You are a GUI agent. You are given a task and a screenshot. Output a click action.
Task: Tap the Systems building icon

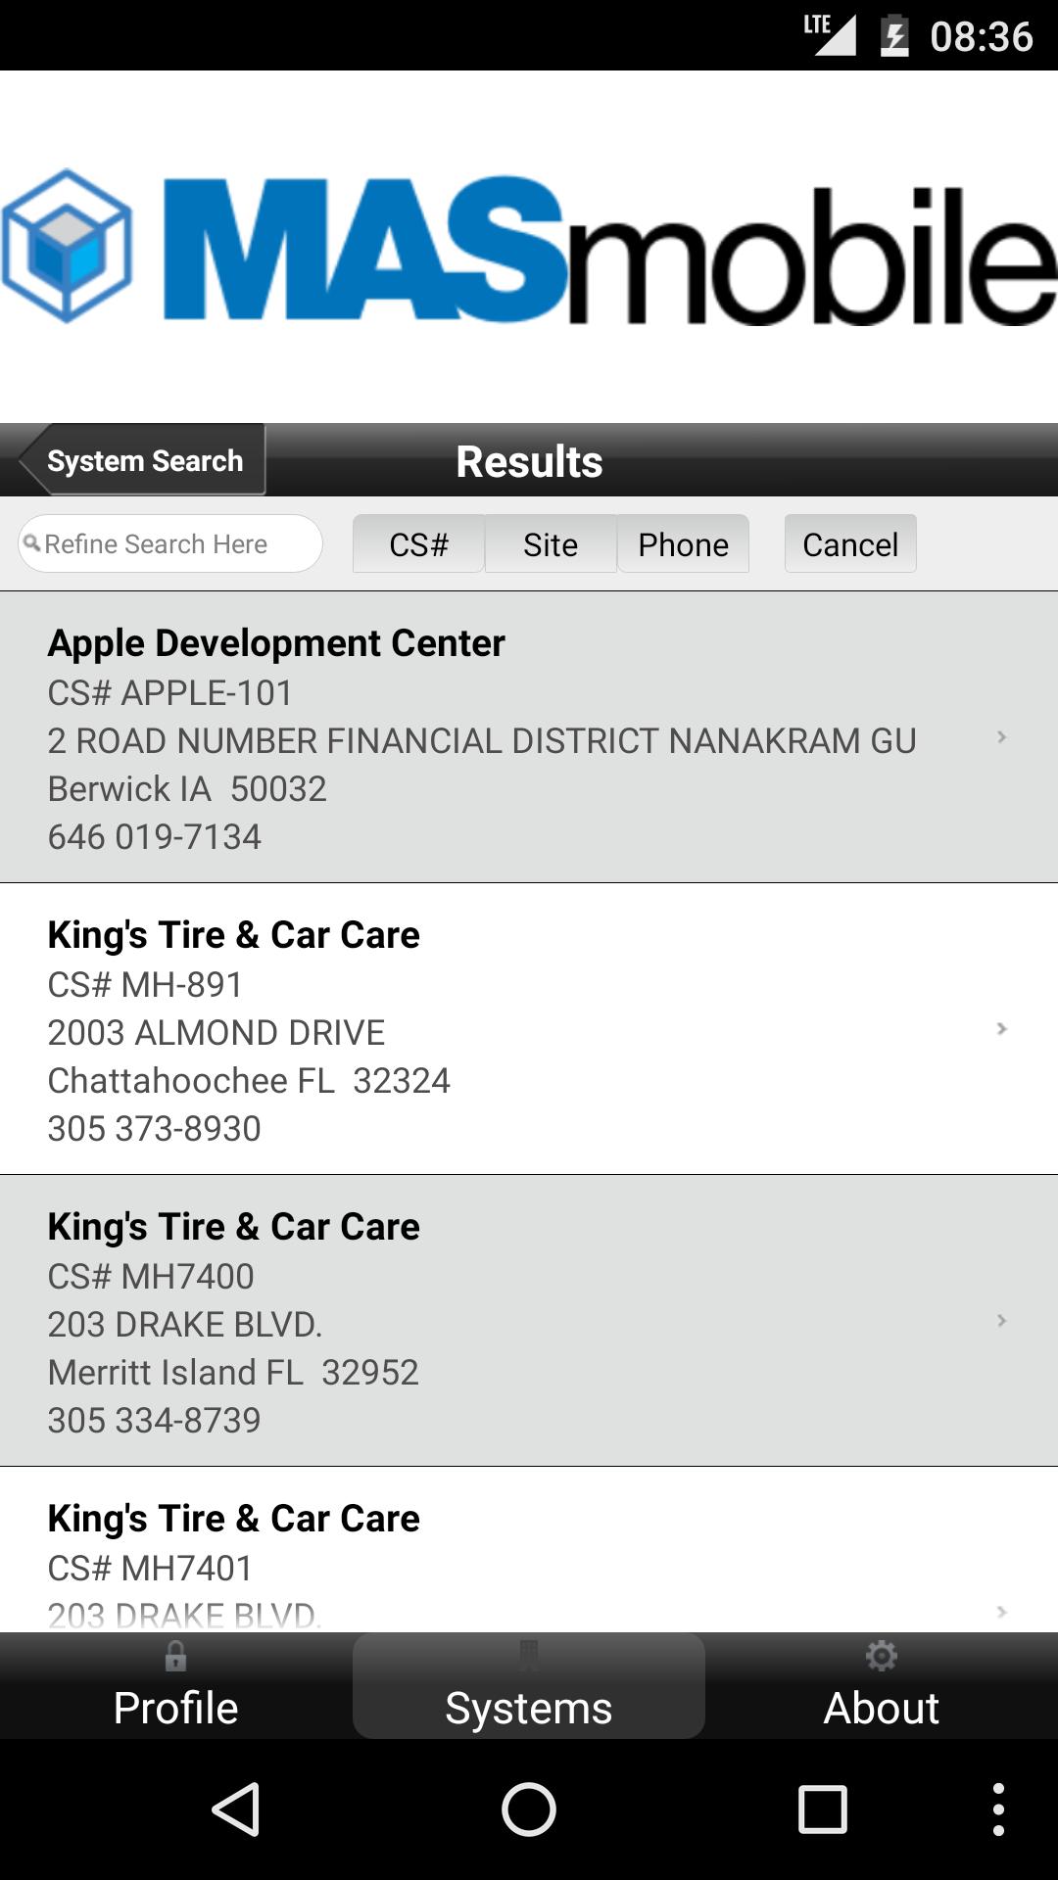tap(528, 1656)
